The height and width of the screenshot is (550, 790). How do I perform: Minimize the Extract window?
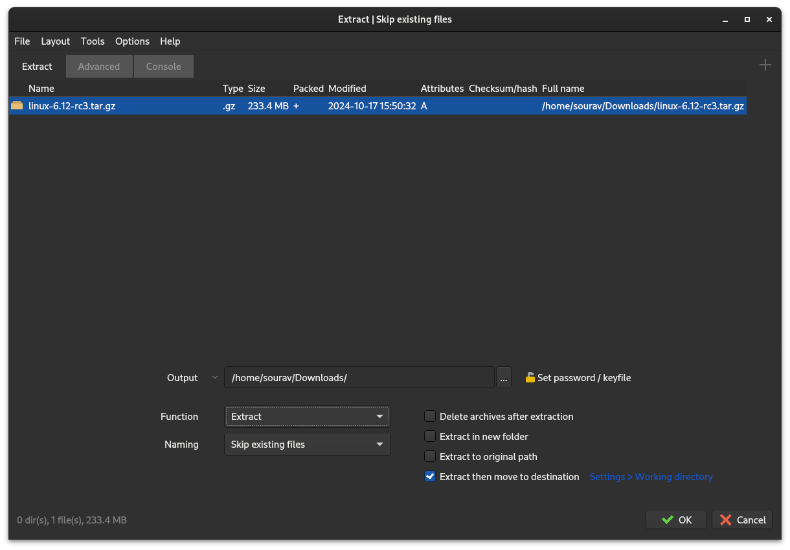click(x=724, y=19)
